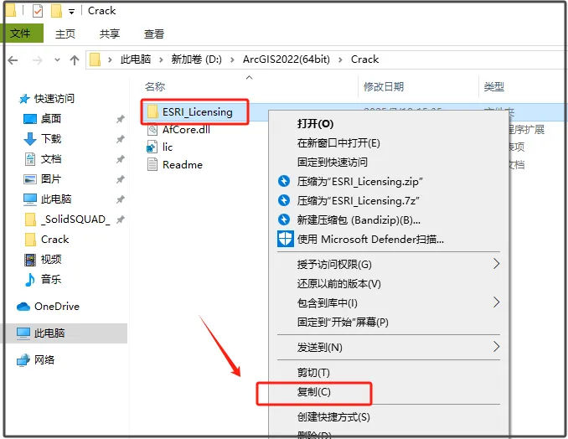Open 音乐 in the navigation pane
The image size is (568, 439).
coord(51,279)
